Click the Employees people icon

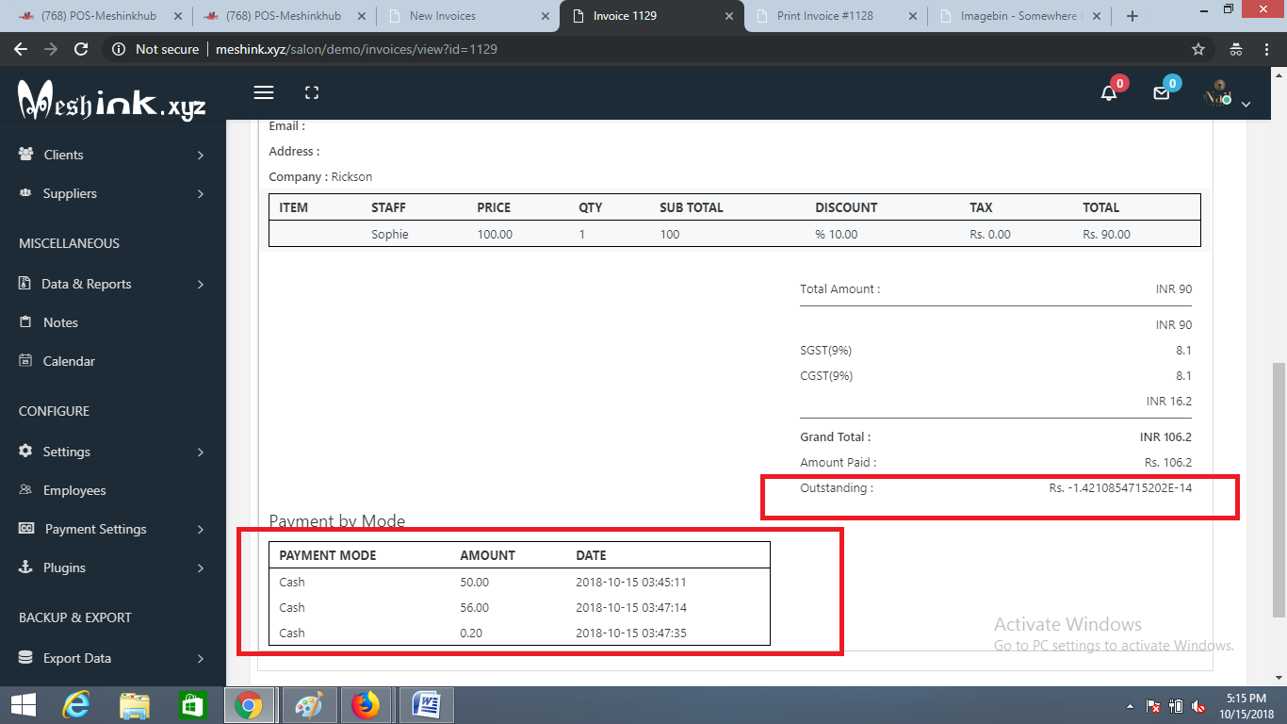[x=25, y=490]
